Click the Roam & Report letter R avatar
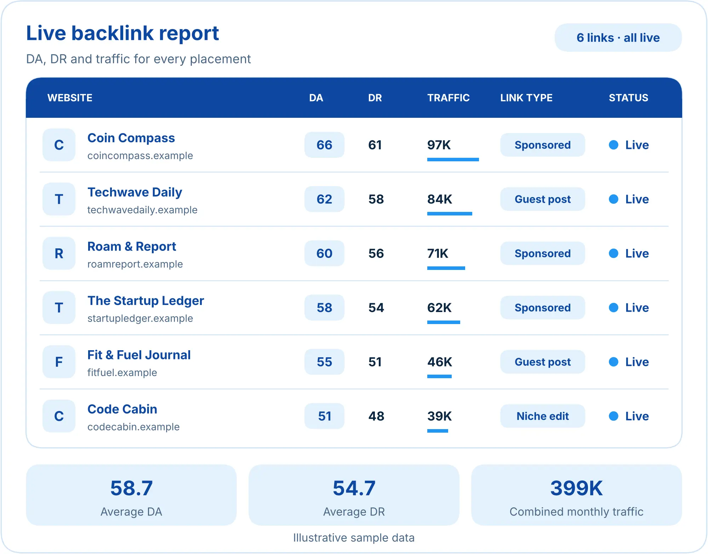This screenshot has height=554, width=708. (59, 253)
